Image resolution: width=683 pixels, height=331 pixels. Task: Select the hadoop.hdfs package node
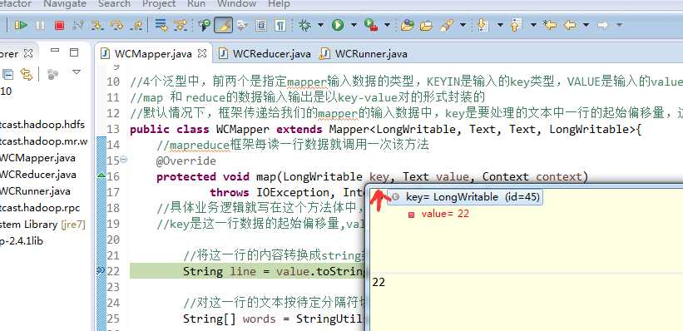[x=42, y=125]
